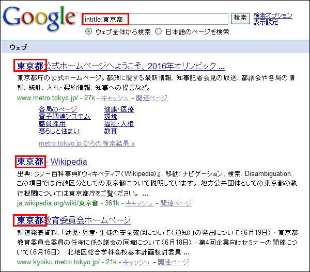The image size is (310, 272).
Task: Expand metro.tokyo.jp からの検索結果 » link
Action: [86, 143]
